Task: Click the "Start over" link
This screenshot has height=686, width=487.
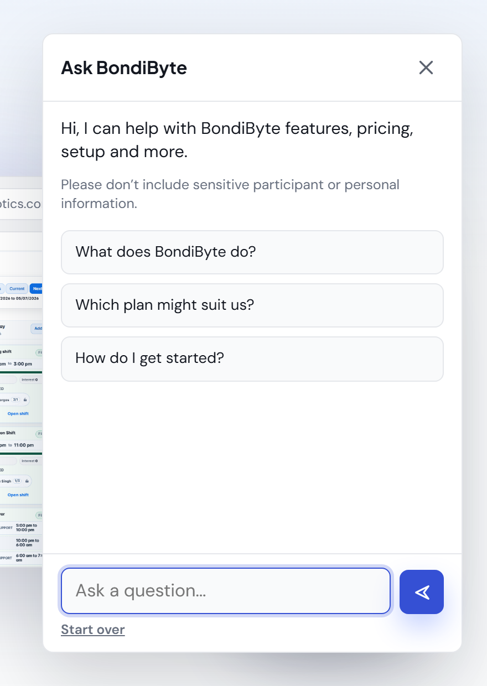Action: pos(93,630)
